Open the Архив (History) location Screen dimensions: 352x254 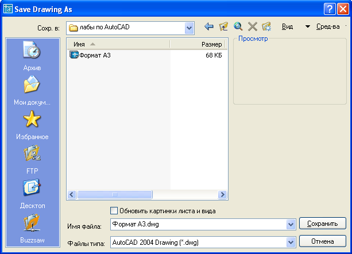(32, 56)
